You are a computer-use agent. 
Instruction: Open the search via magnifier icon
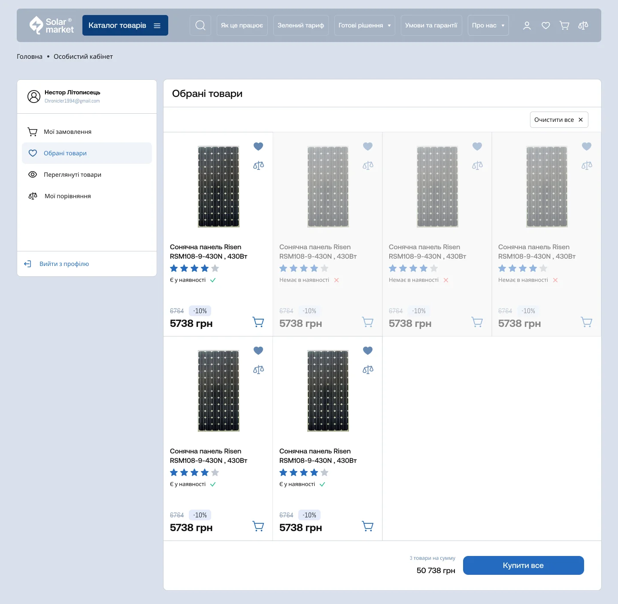point(200,25)
